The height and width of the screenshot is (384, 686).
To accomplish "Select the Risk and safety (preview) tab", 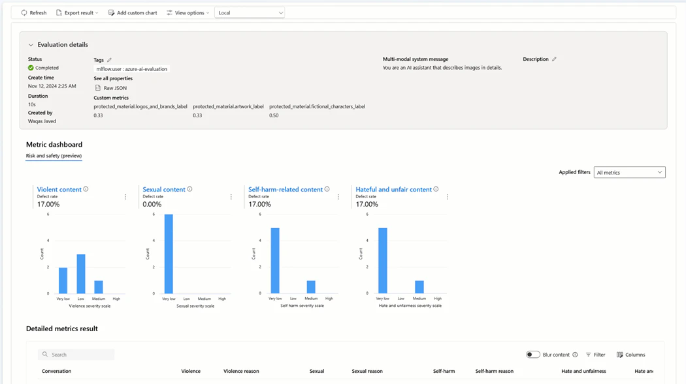I will (54, 156).
